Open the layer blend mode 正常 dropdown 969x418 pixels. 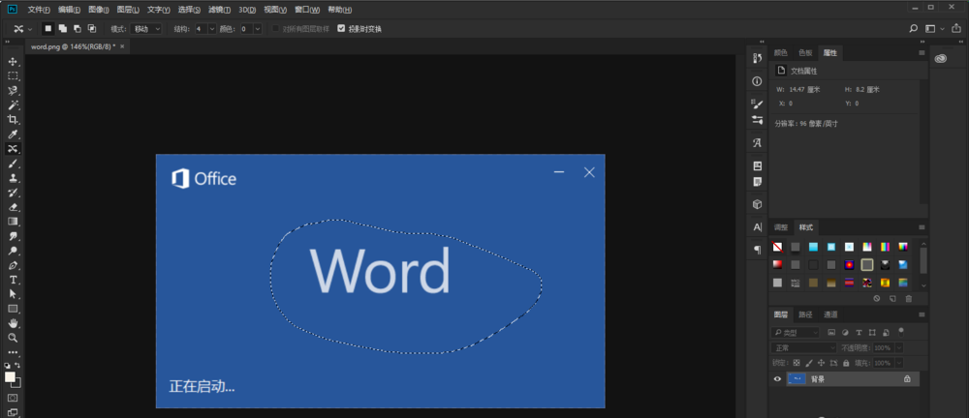[x=803, y=347]
